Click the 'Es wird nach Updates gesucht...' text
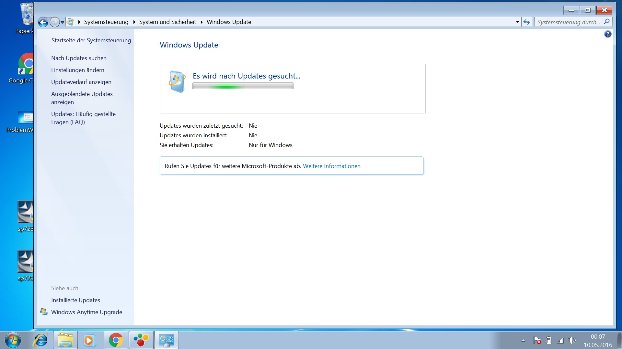 pos(247,76)
